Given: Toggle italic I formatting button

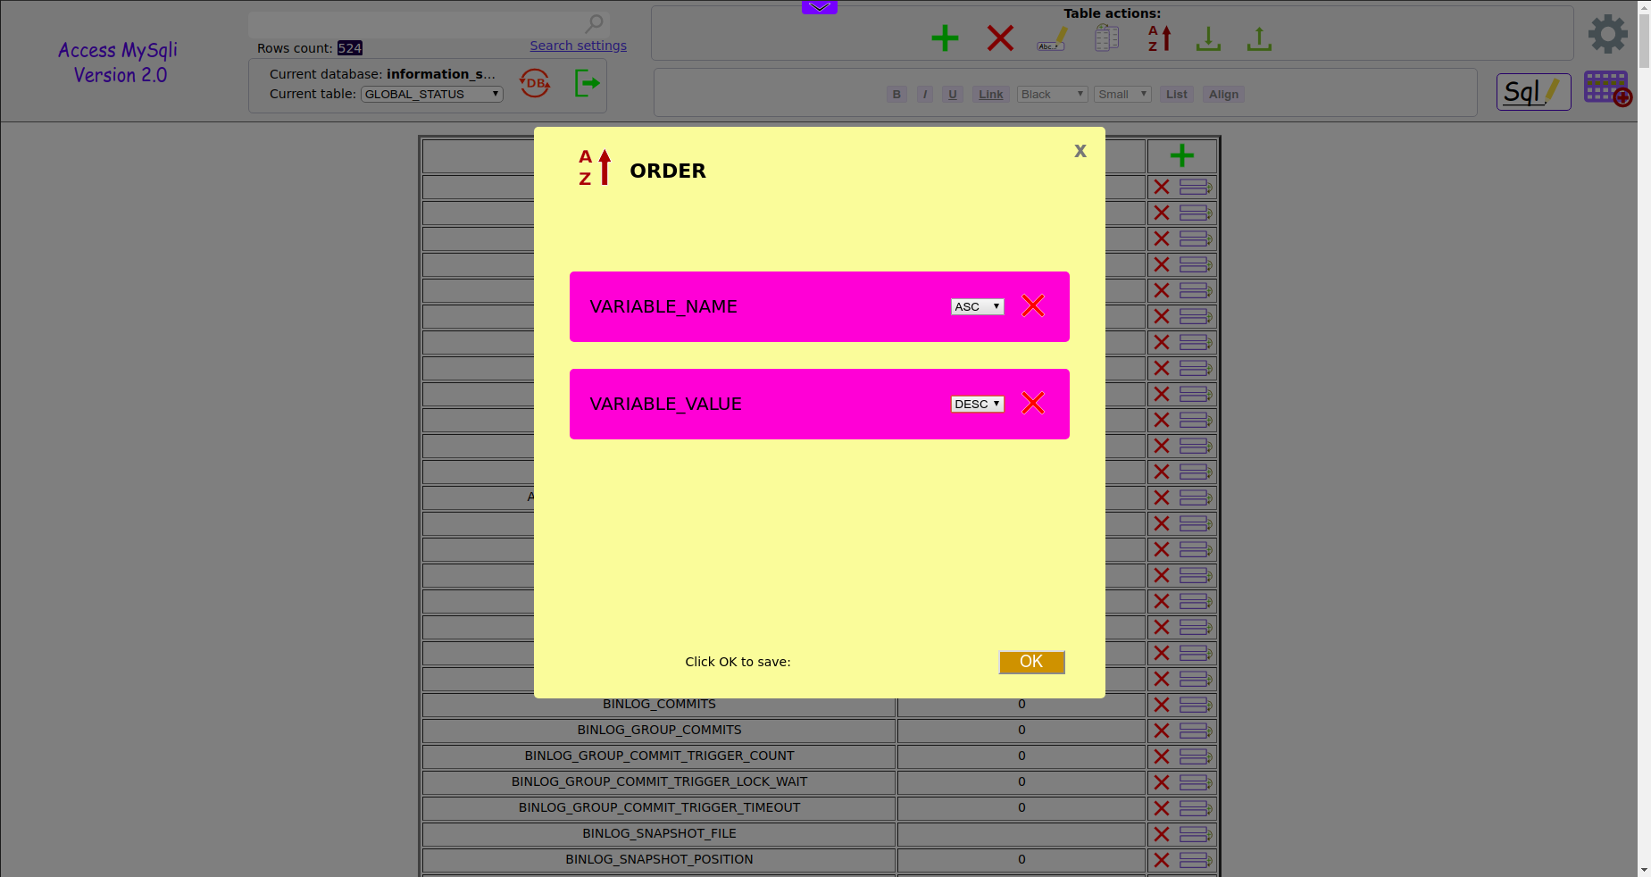Looking at the screenshot, I should pyautogui.click(x=925, y=95).
